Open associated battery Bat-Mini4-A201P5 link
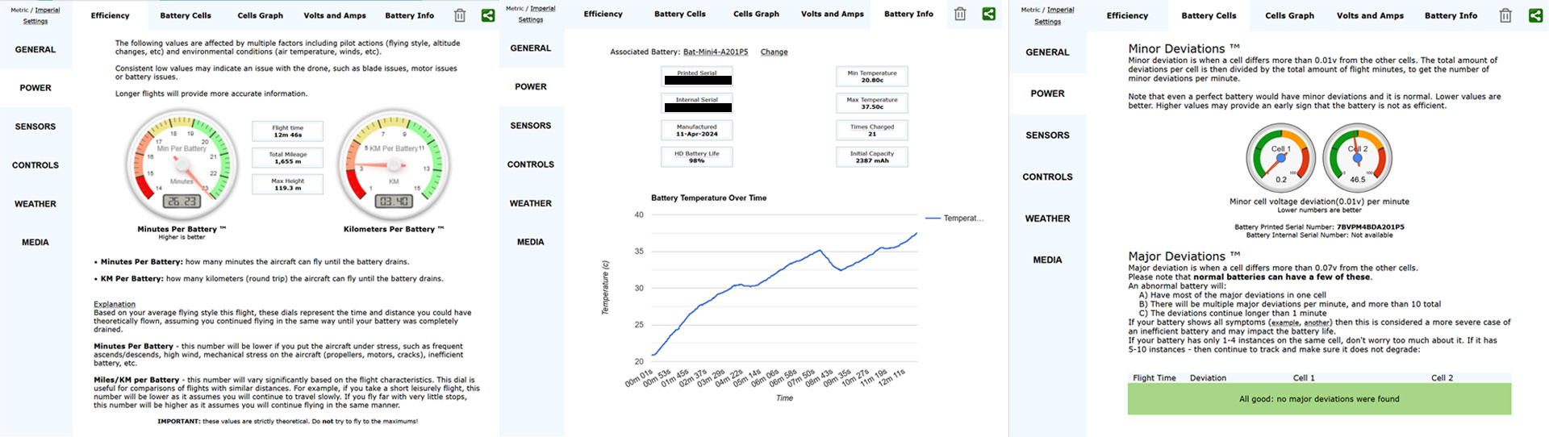 click(x=716, y=52)
